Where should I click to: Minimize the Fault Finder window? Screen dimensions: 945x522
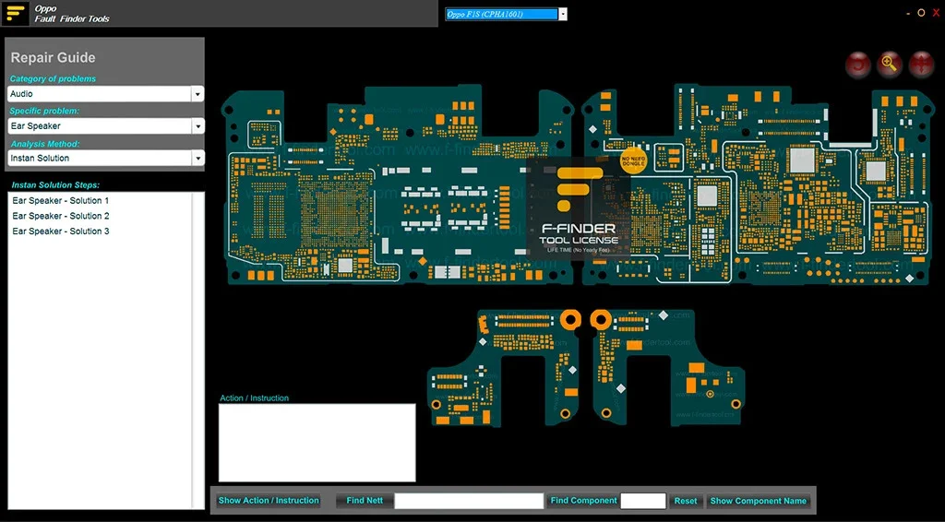(x=908, y=13)
